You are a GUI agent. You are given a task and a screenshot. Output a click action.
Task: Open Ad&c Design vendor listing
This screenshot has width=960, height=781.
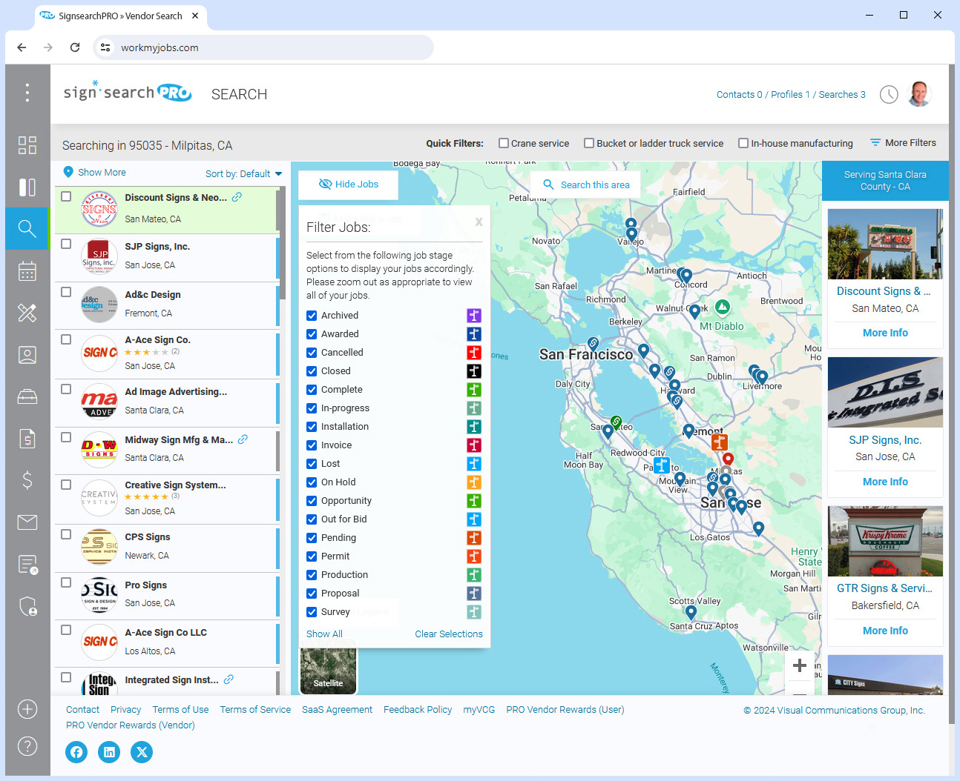point(166,305)
